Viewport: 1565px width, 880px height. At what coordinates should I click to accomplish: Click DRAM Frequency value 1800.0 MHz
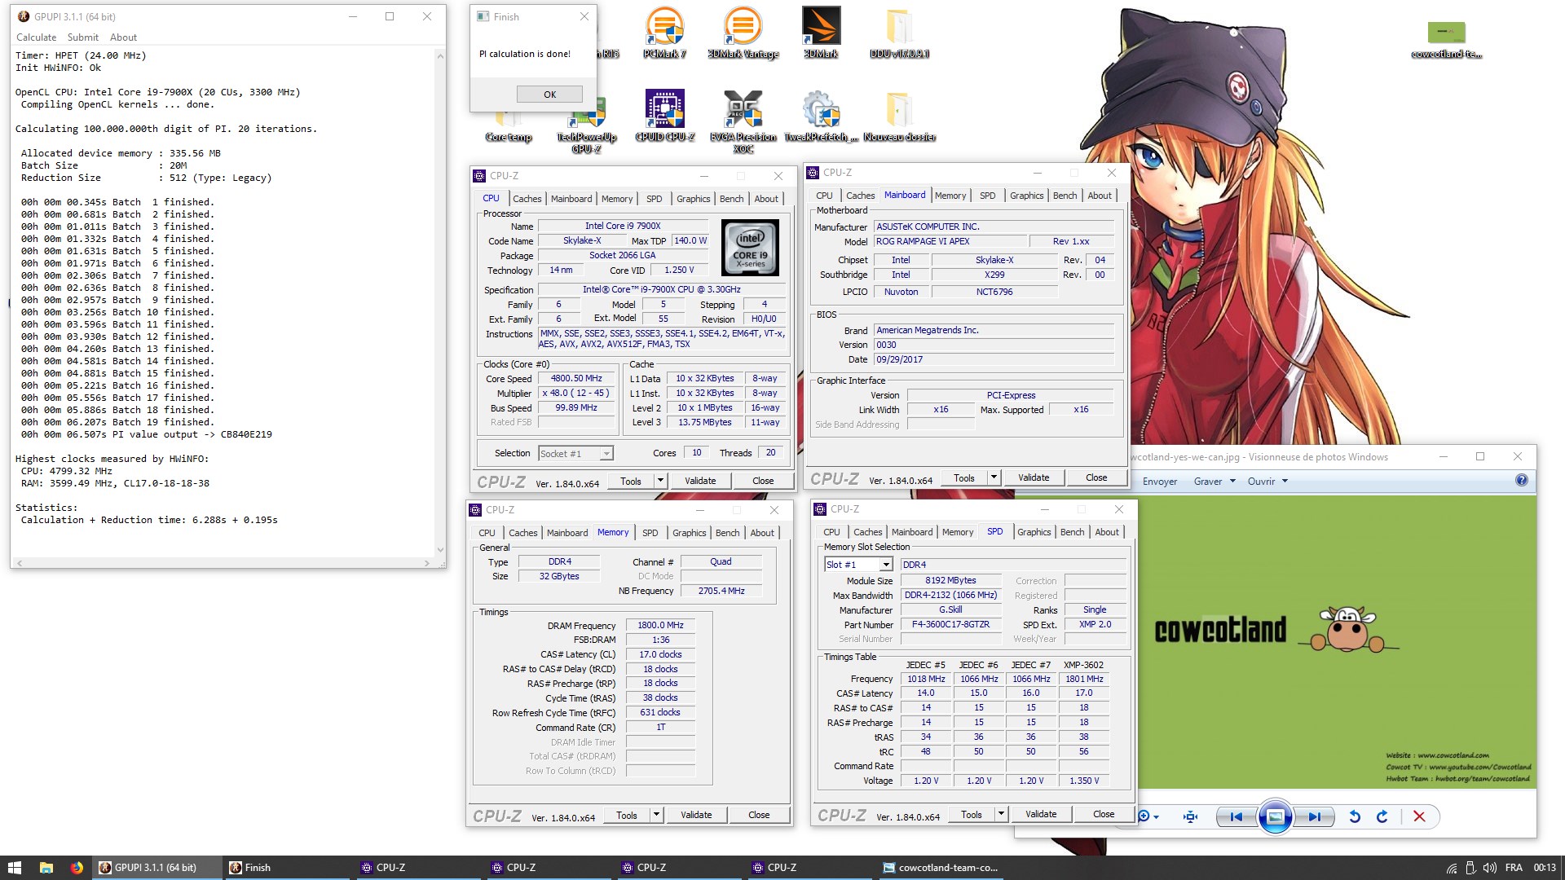pos(660,626)
